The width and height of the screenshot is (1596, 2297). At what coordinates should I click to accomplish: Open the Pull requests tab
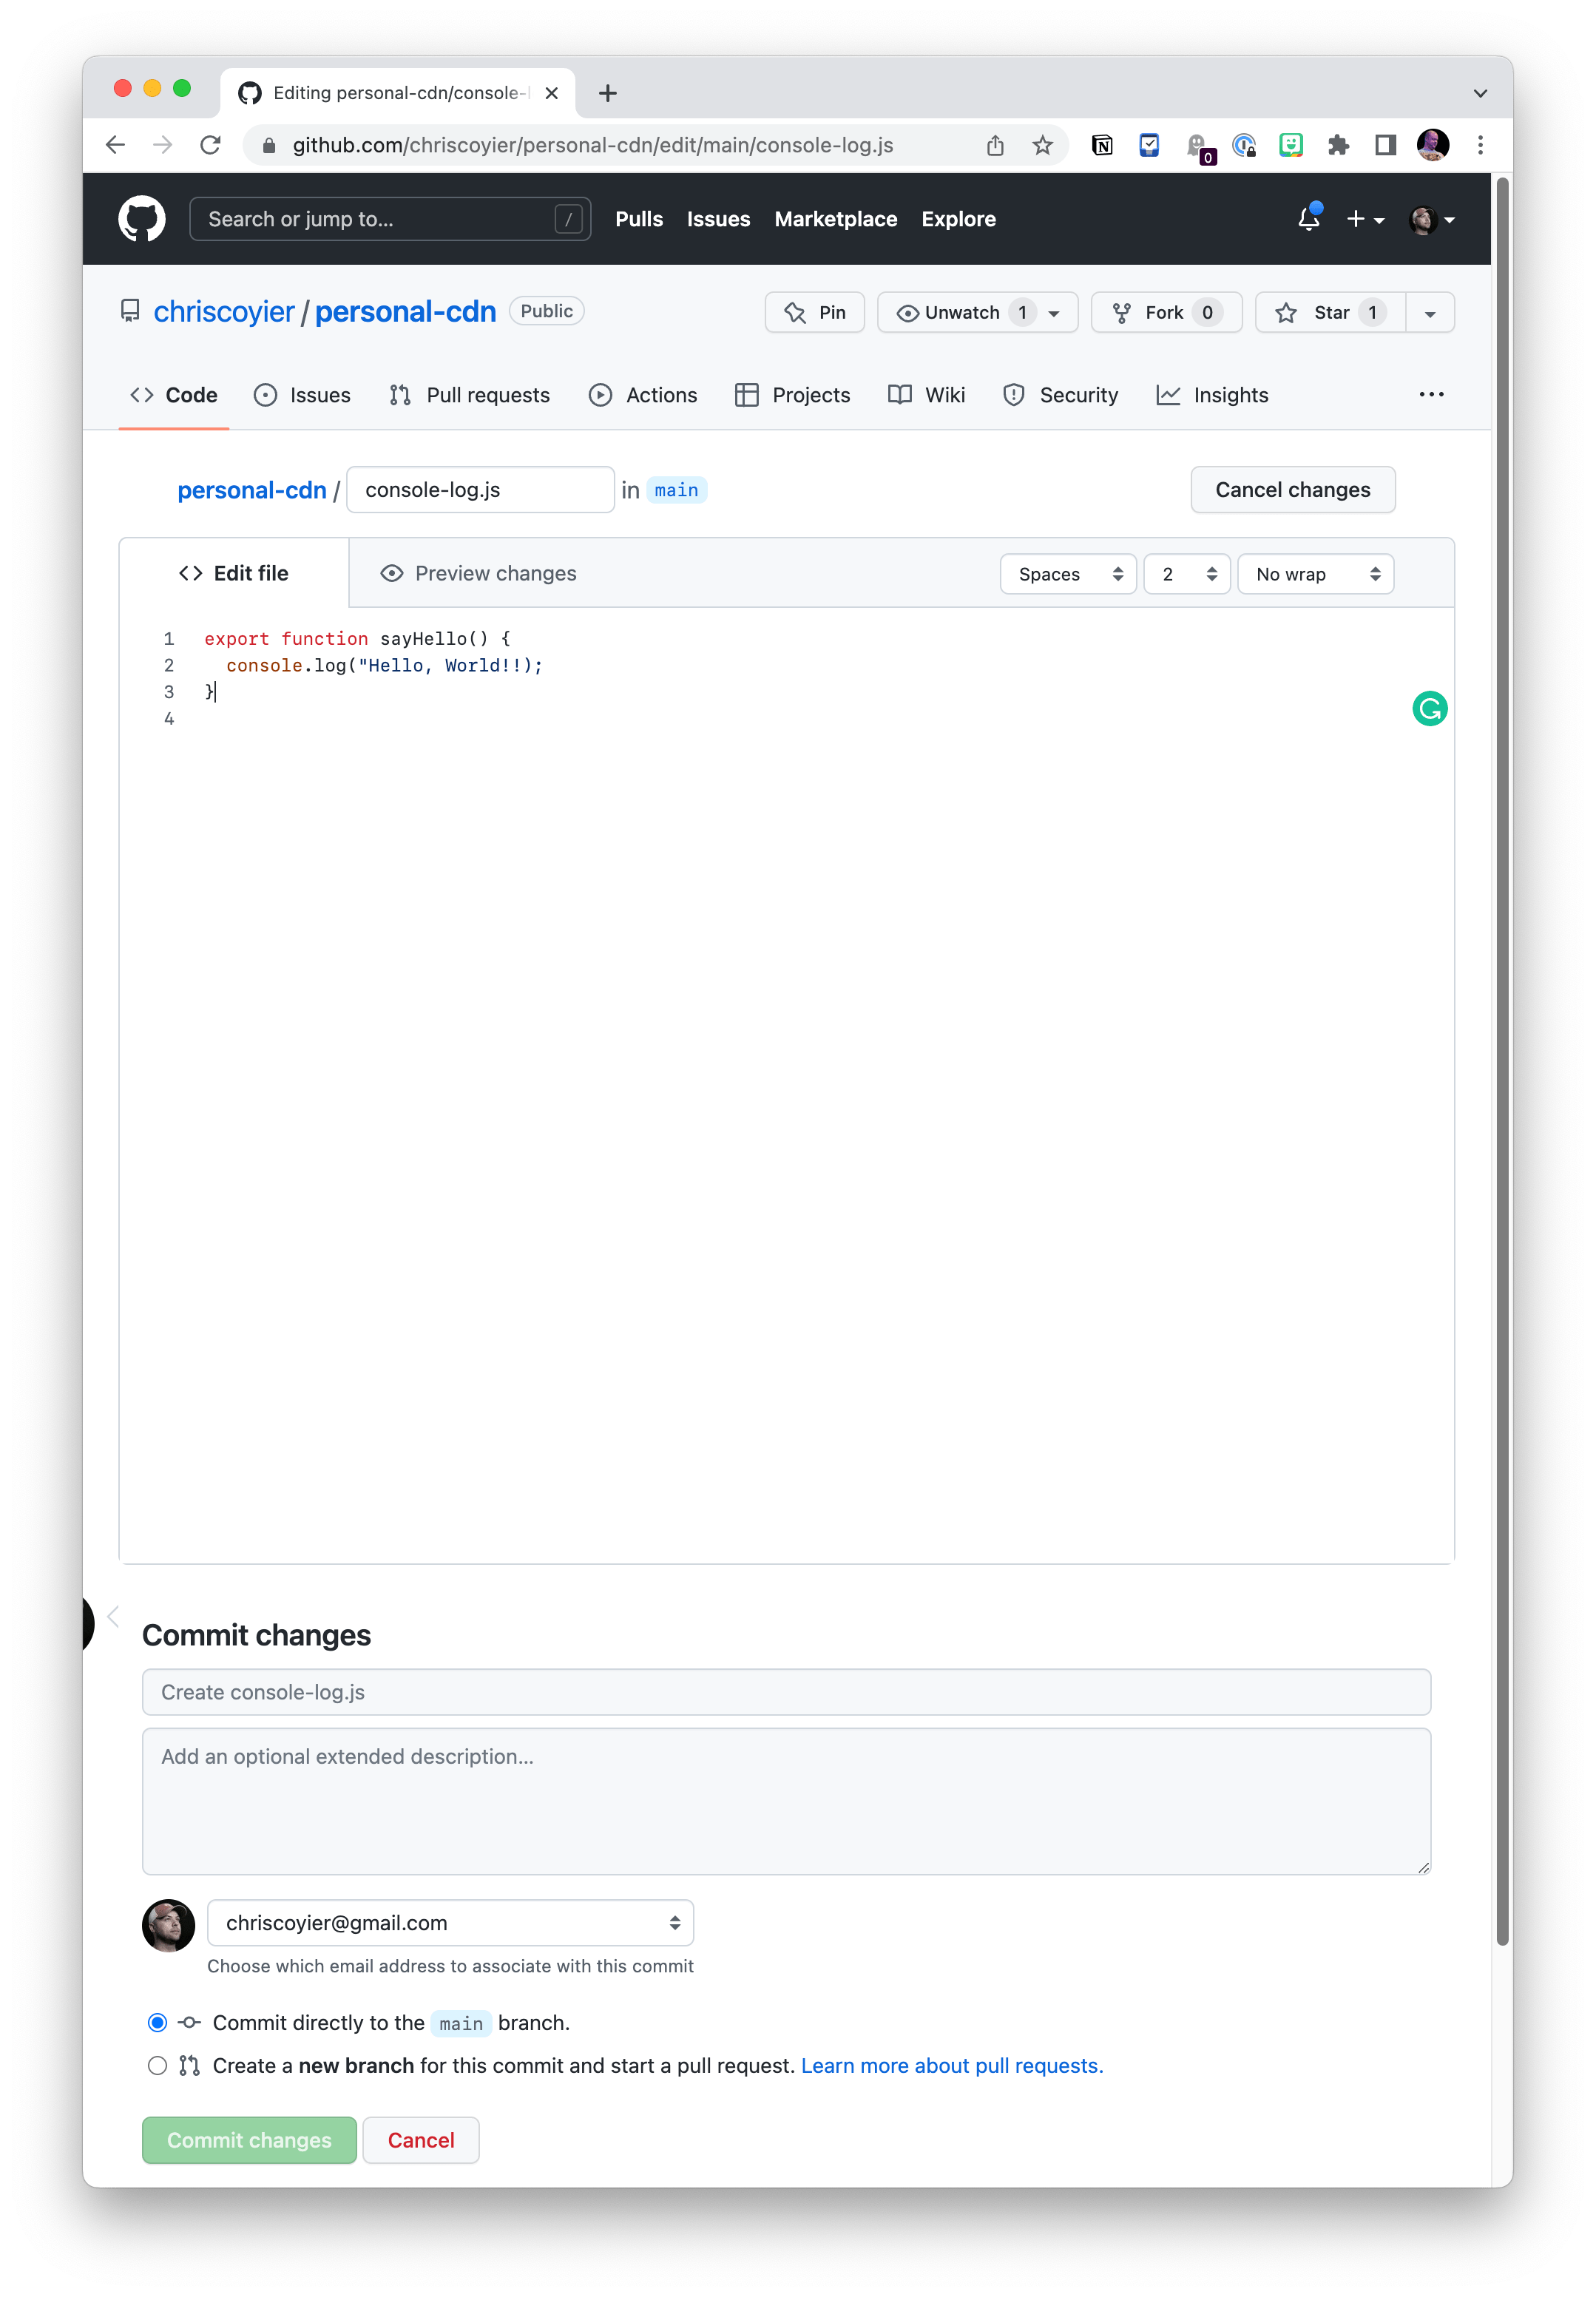470,395
